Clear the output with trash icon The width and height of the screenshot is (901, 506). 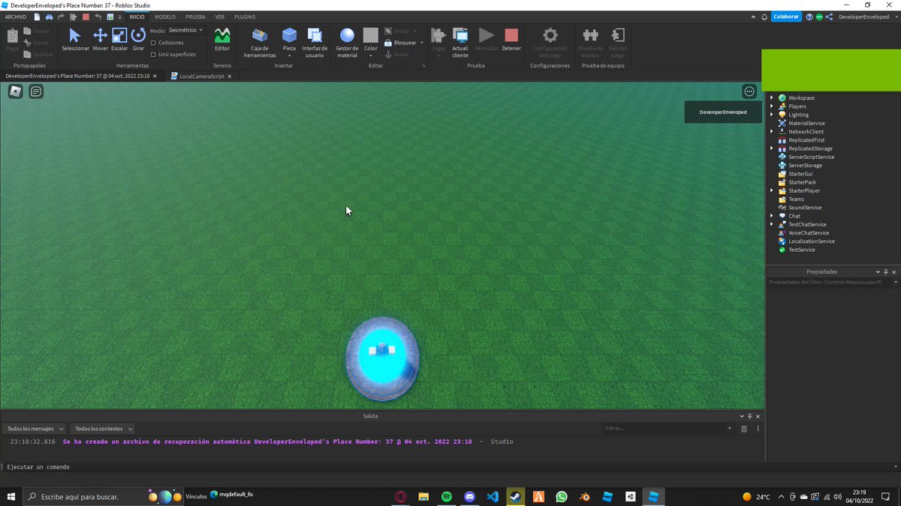click(744, 428)
